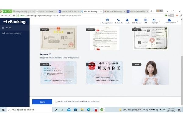Select the Add new property menu item
The height and width of the screenshot is (122, 183).
point(15,34)
